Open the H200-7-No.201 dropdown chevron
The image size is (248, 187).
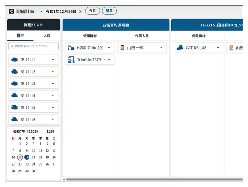pos(109,47)
